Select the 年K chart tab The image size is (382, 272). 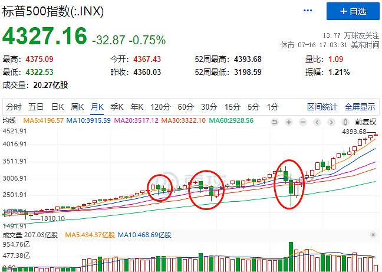pyautogui.click(x=137, y=107)
